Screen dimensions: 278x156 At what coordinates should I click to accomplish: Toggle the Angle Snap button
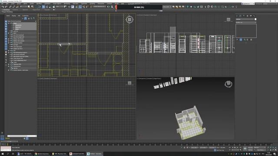pos(80,7)
